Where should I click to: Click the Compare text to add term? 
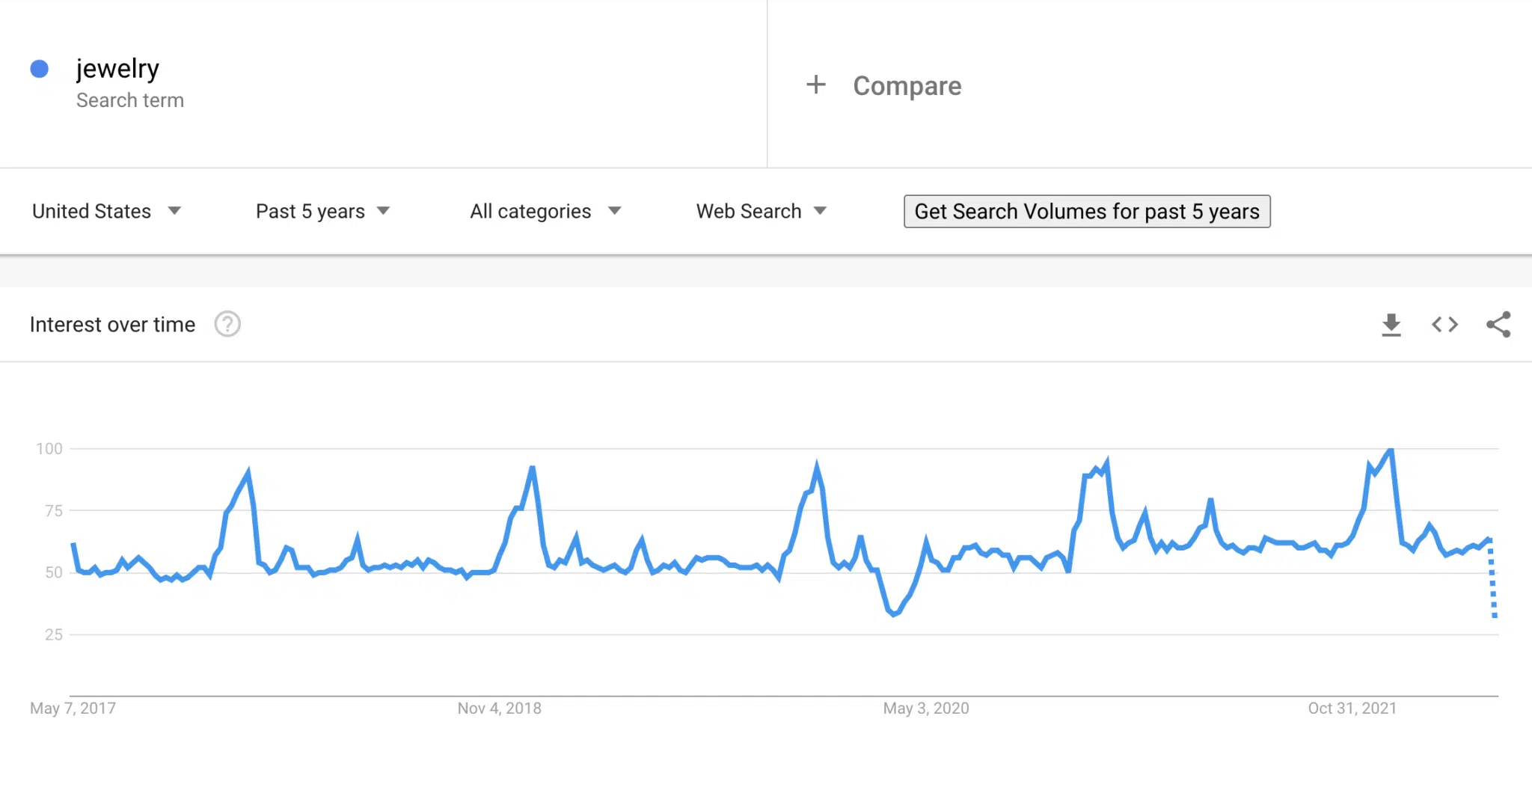point(907,86)
